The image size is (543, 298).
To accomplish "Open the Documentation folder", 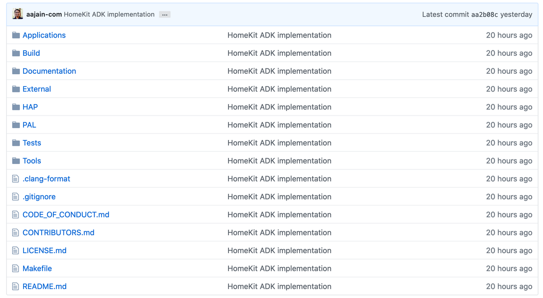I will (49, 71).
